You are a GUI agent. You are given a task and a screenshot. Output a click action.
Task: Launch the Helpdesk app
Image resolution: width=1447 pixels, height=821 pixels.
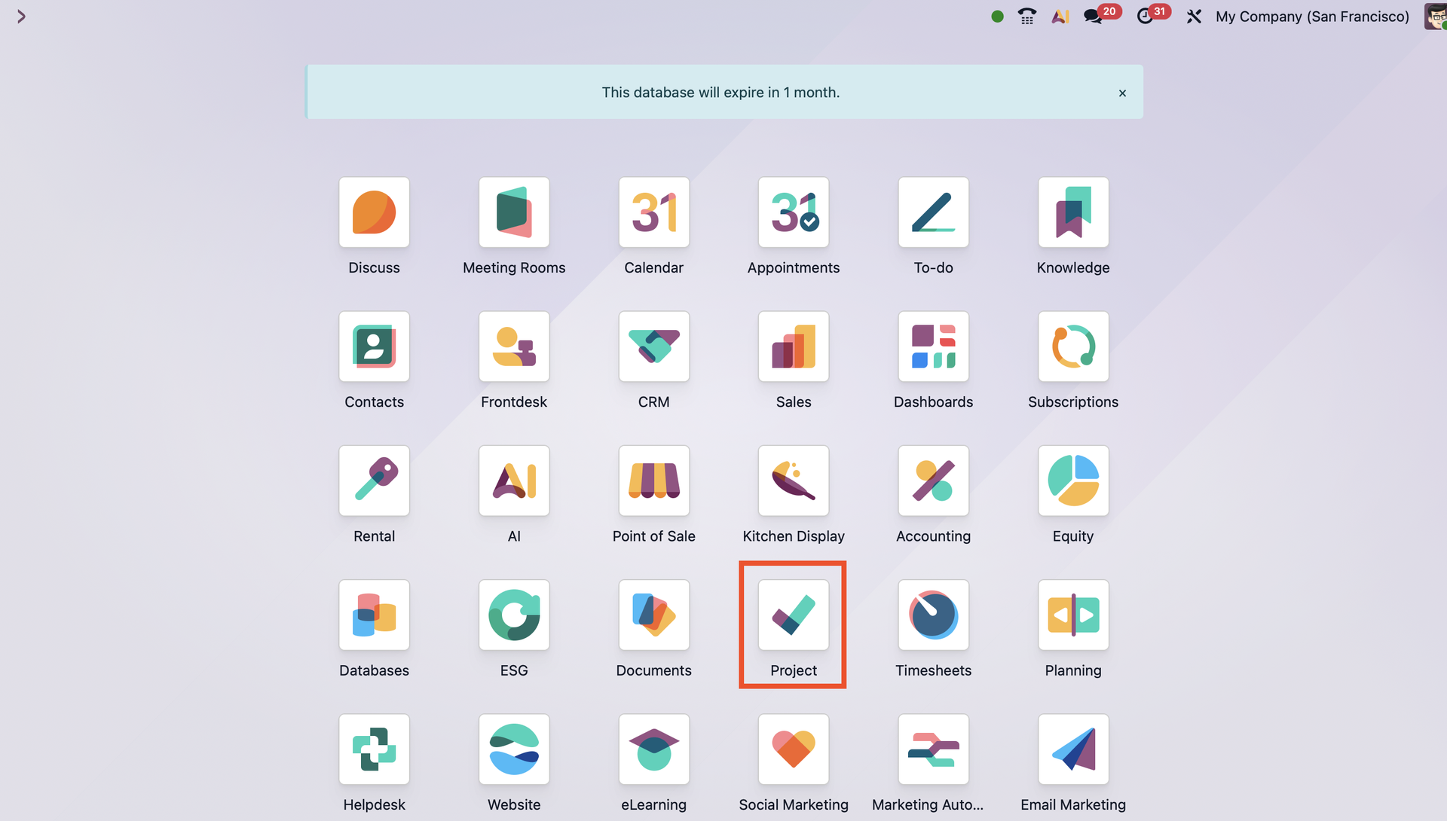click(374, 749)
